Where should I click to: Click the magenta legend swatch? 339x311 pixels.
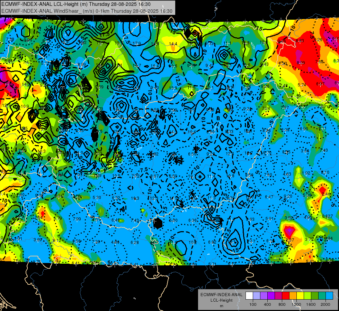tap(278, 296)
